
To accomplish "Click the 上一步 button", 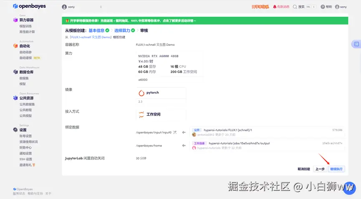I will [x=320, y=169].
